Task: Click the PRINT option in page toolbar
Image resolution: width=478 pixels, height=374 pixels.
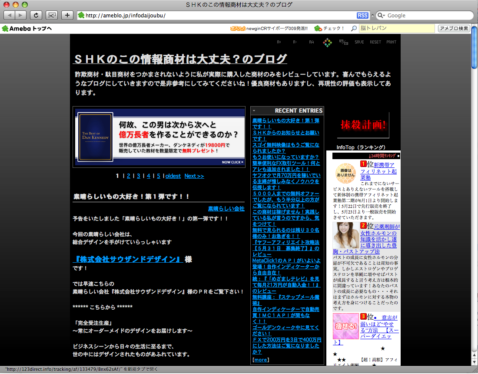Action: [391, 42]
